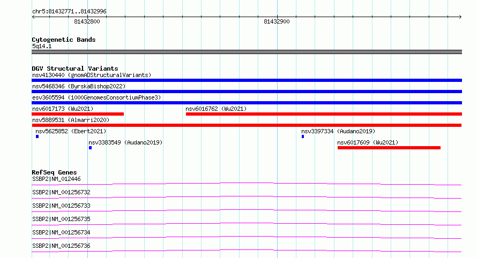
Task: Select transcript SSBP2|NM_001256736
Action: [61, 246]
